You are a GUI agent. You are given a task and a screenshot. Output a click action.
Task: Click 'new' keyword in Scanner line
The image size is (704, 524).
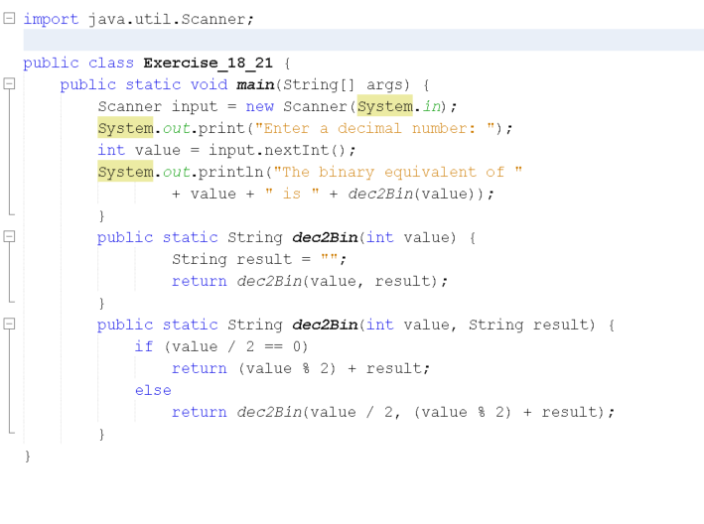click(259, 106)
